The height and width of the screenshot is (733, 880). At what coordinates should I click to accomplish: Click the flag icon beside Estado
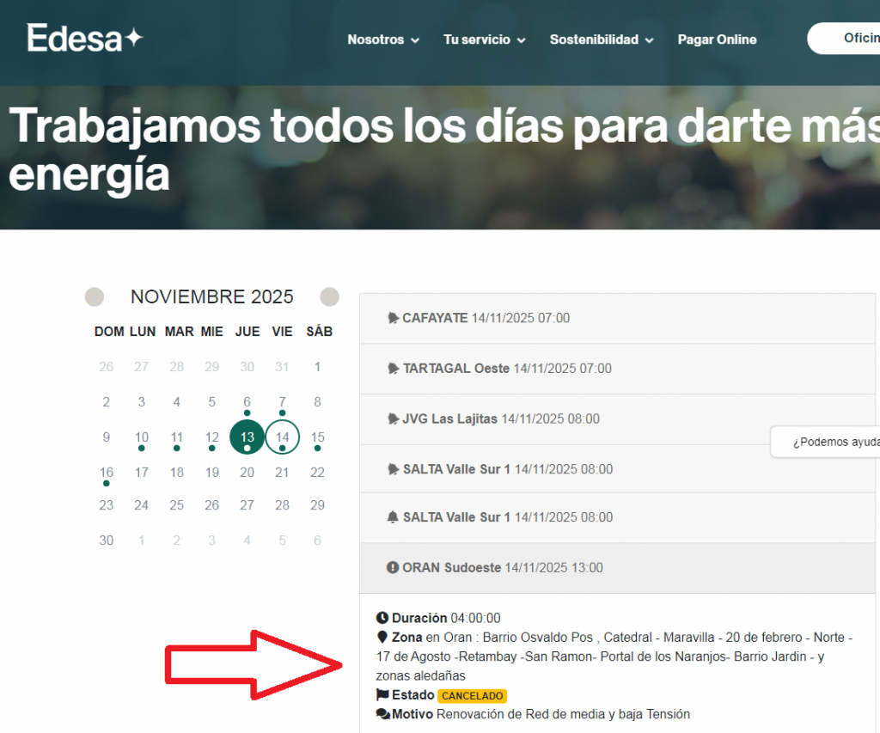pos(382,695)
